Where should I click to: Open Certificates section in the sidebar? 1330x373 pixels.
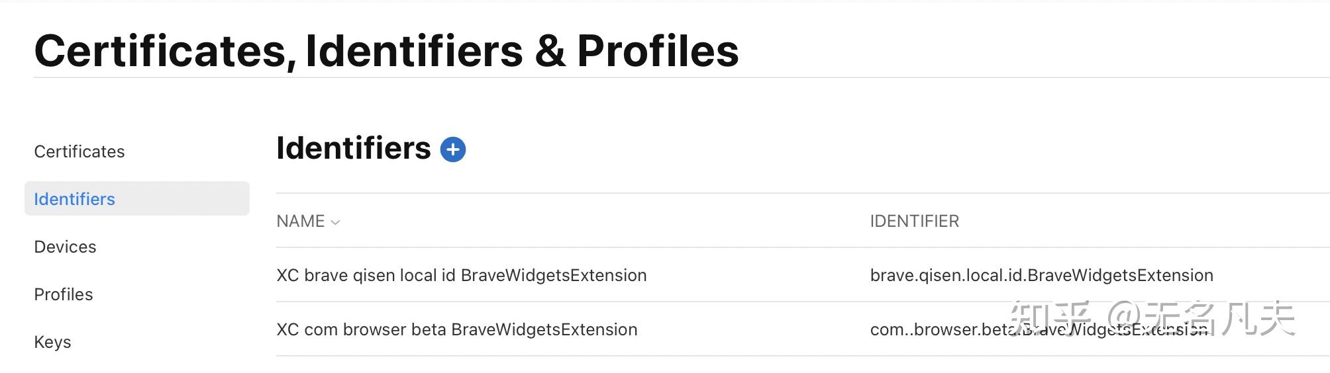[79, 151]
